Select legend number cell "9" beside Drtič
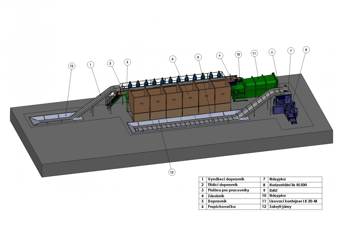The height and width of the screenshot is (240, 339). (x=264, y=190)
